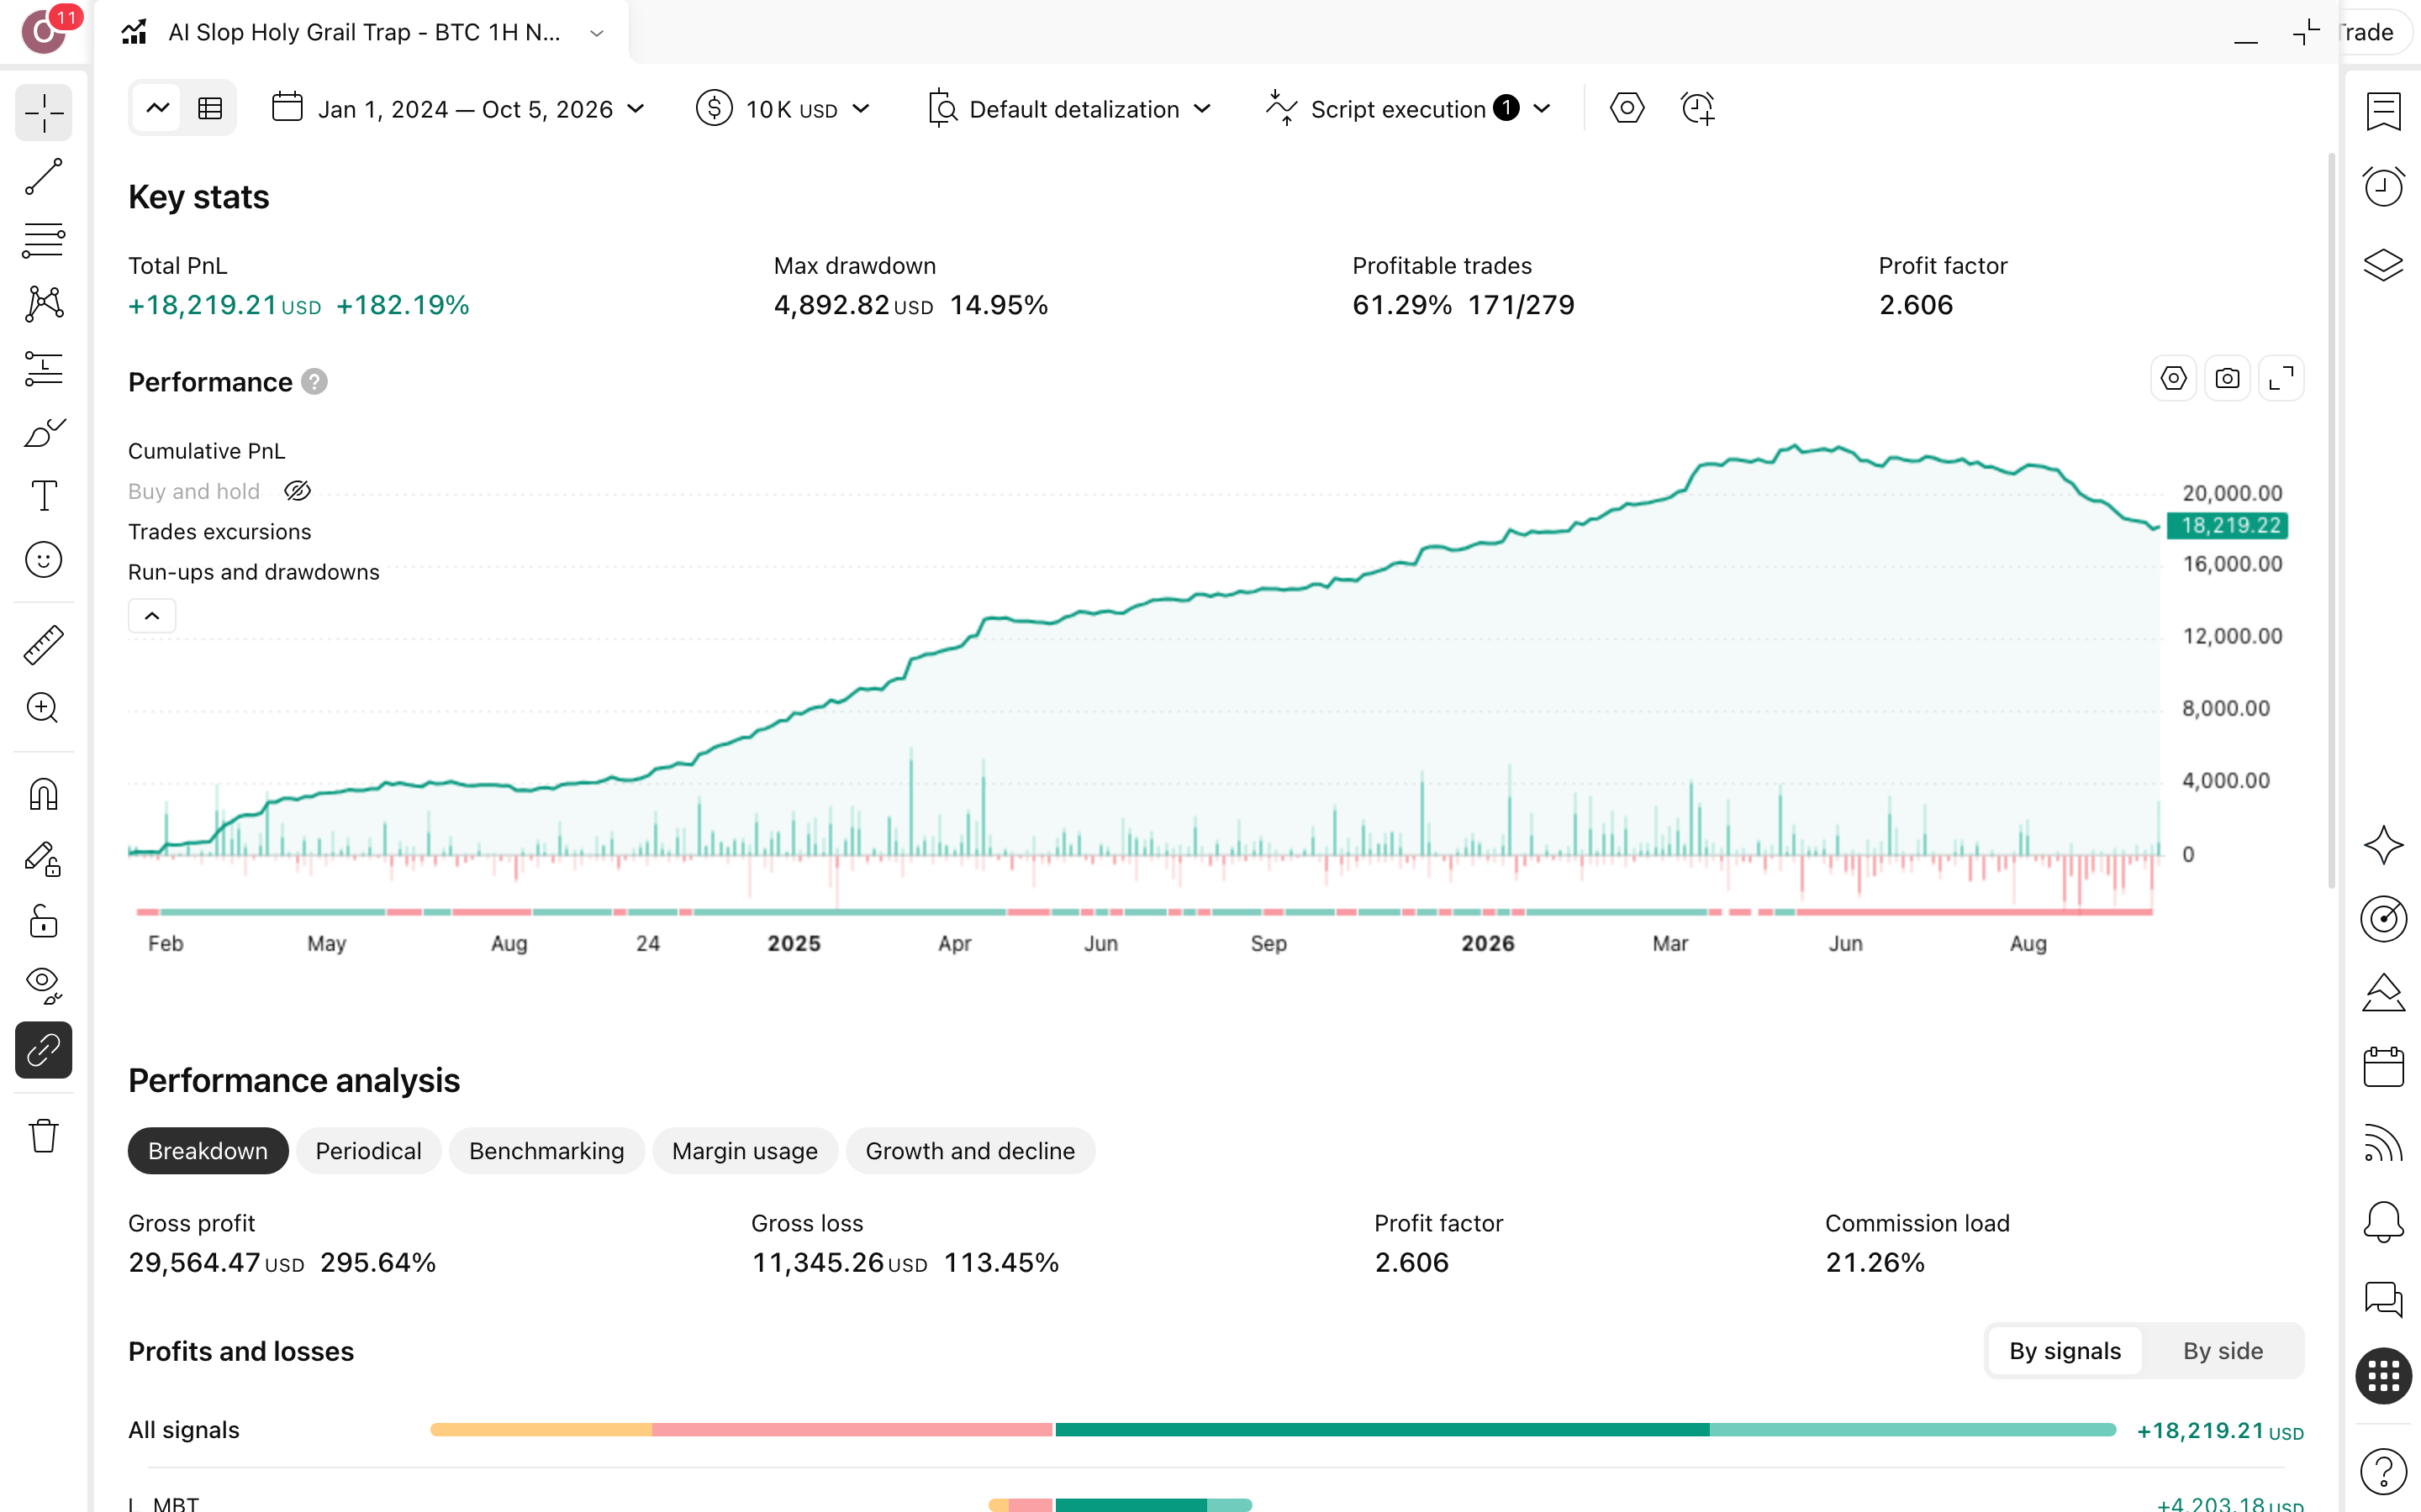Click the vertical scrollbar of the report
The width and height of the screenshot is (2421, 1512).
coord(2332,520)
